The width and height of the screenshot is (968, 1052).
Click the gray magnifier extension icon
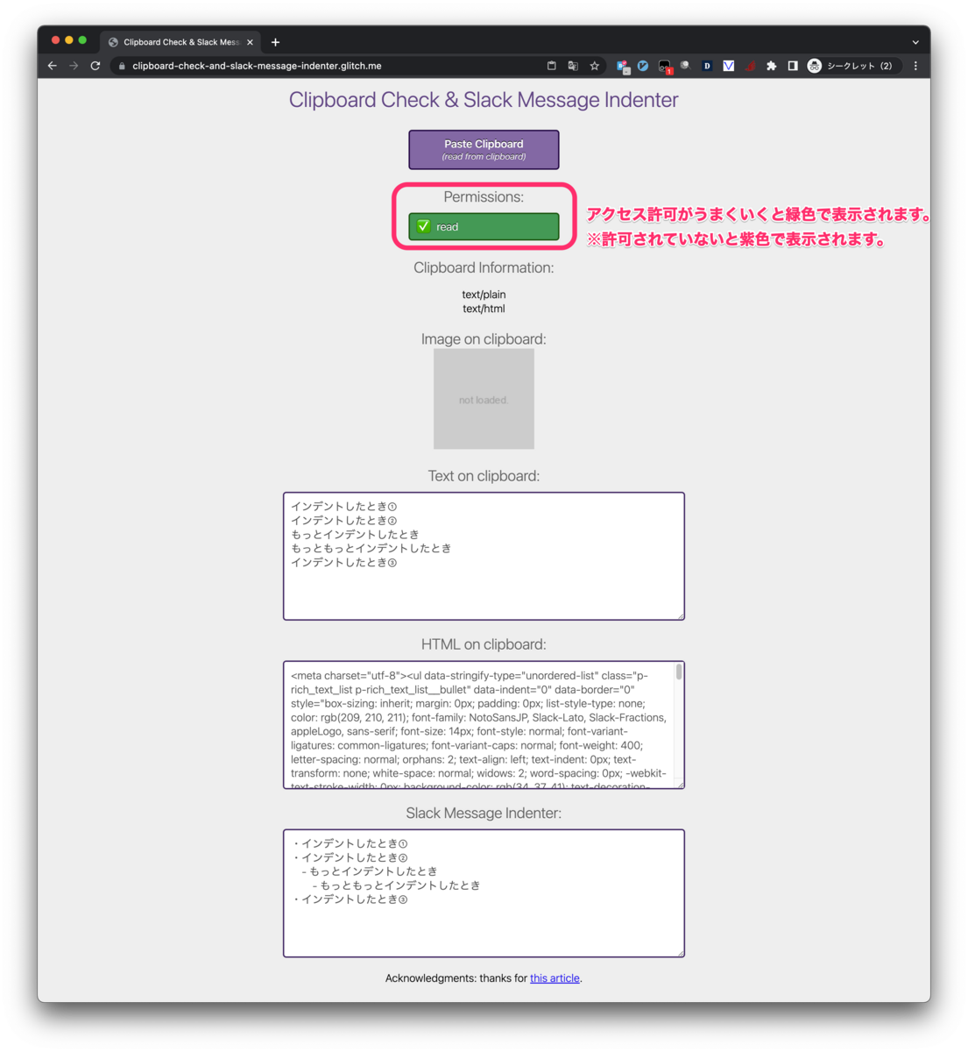click(685, 66)
